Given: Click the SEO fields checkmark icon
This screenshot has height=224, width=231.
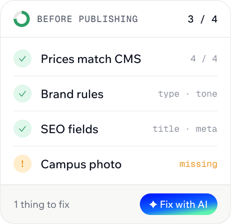Looking at the screenshot, I should [x=23, y=129].
